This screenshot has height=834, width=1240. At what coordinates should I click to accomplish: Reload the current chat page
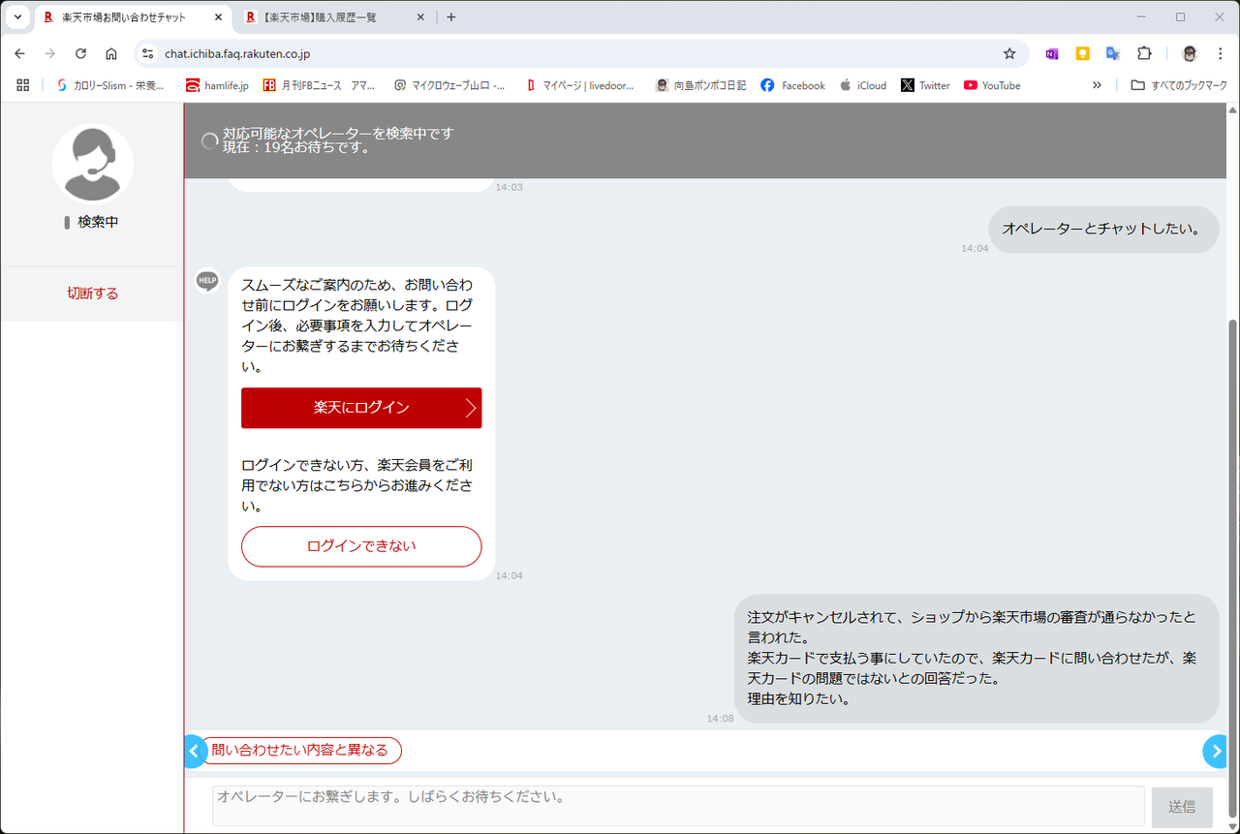80,54
